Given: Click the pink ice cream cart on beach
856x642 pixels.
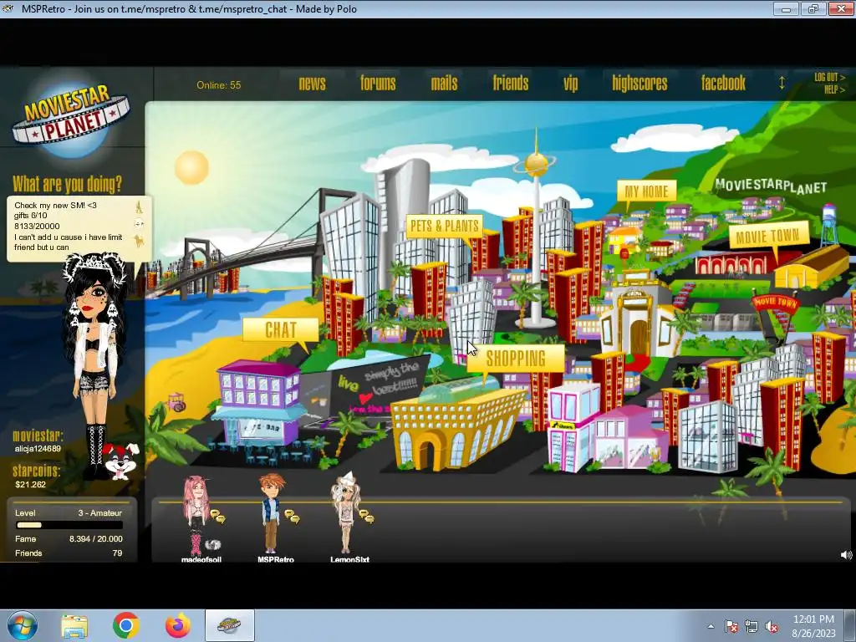Looking at the screenshot, I should pyautogui.click(x=176, y=402).
